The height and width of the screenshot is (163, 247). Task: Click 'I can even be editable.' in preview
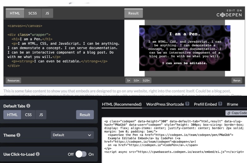(x=185, y=63)
